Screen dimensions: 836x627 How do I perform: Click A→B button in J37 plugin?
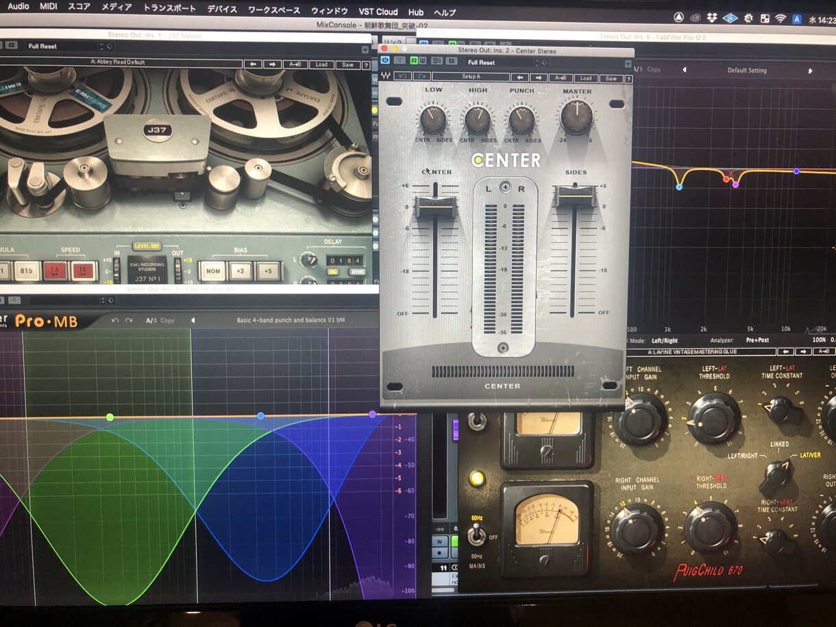295,64
